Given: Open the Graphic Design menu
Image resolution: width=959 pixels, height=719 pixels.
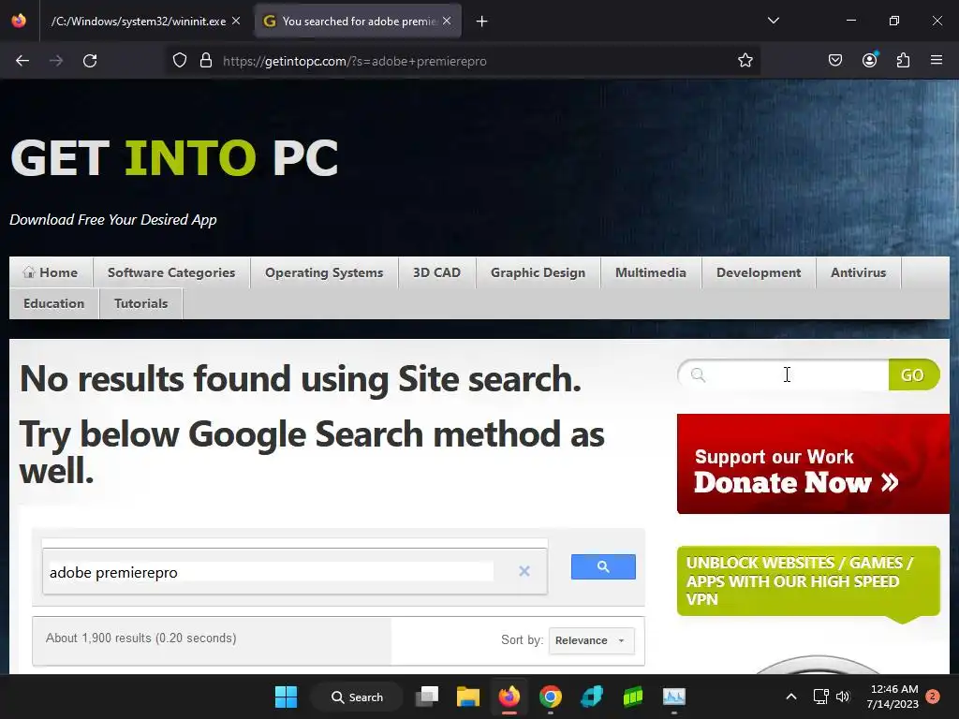Looking at the screenshot, I should (539, 272).
